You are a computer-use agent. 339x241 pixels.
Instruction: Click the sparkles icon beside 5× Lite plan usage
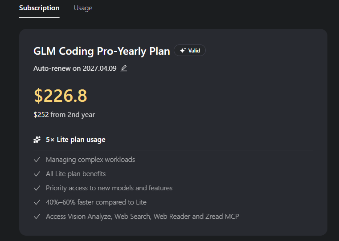click(x=37, y=140)
